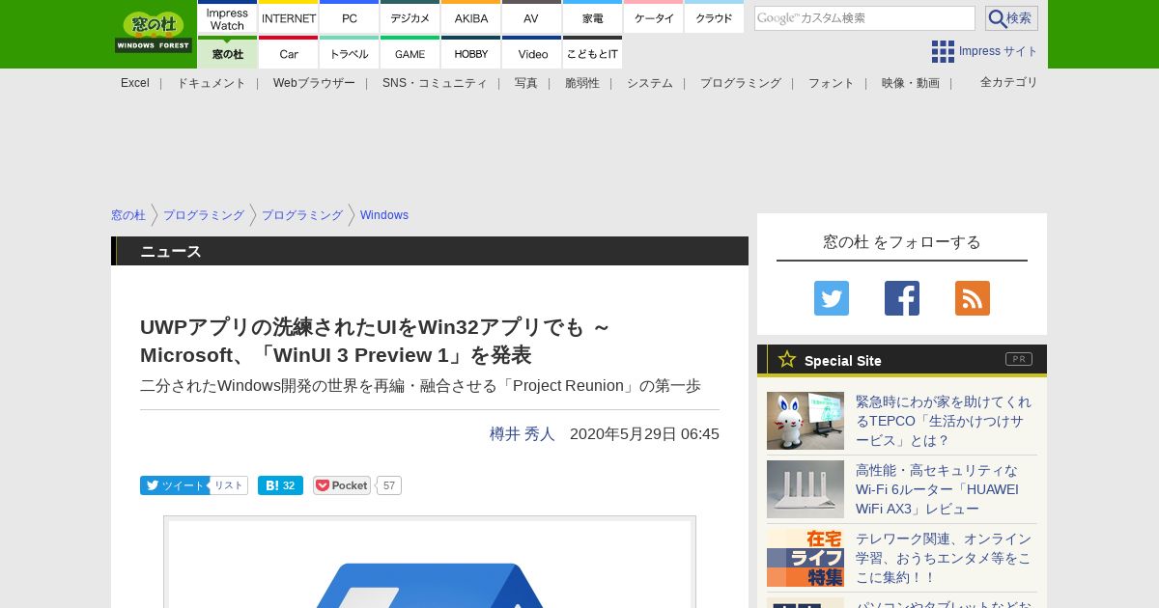
Task: Click the Windows breadcrumb link
Action: (384, 215)
